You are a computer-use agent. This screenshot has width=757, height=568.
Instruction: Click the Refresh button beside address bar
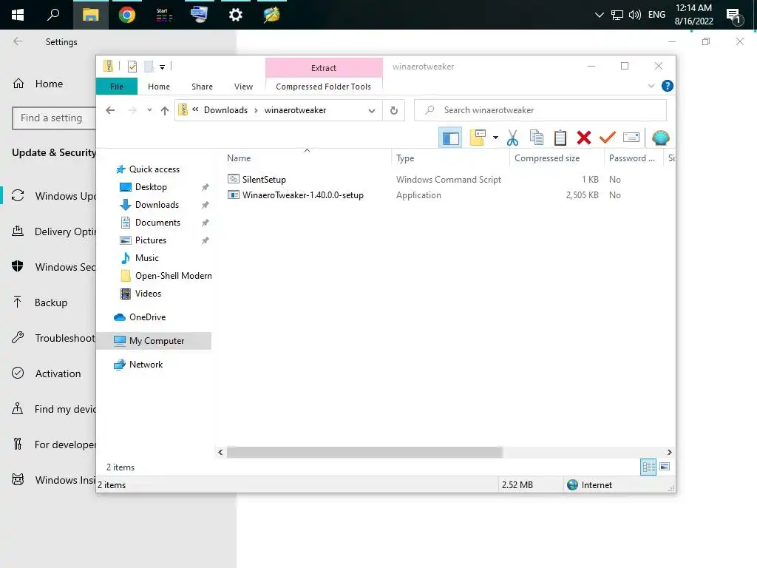click(x=394, y=111)
